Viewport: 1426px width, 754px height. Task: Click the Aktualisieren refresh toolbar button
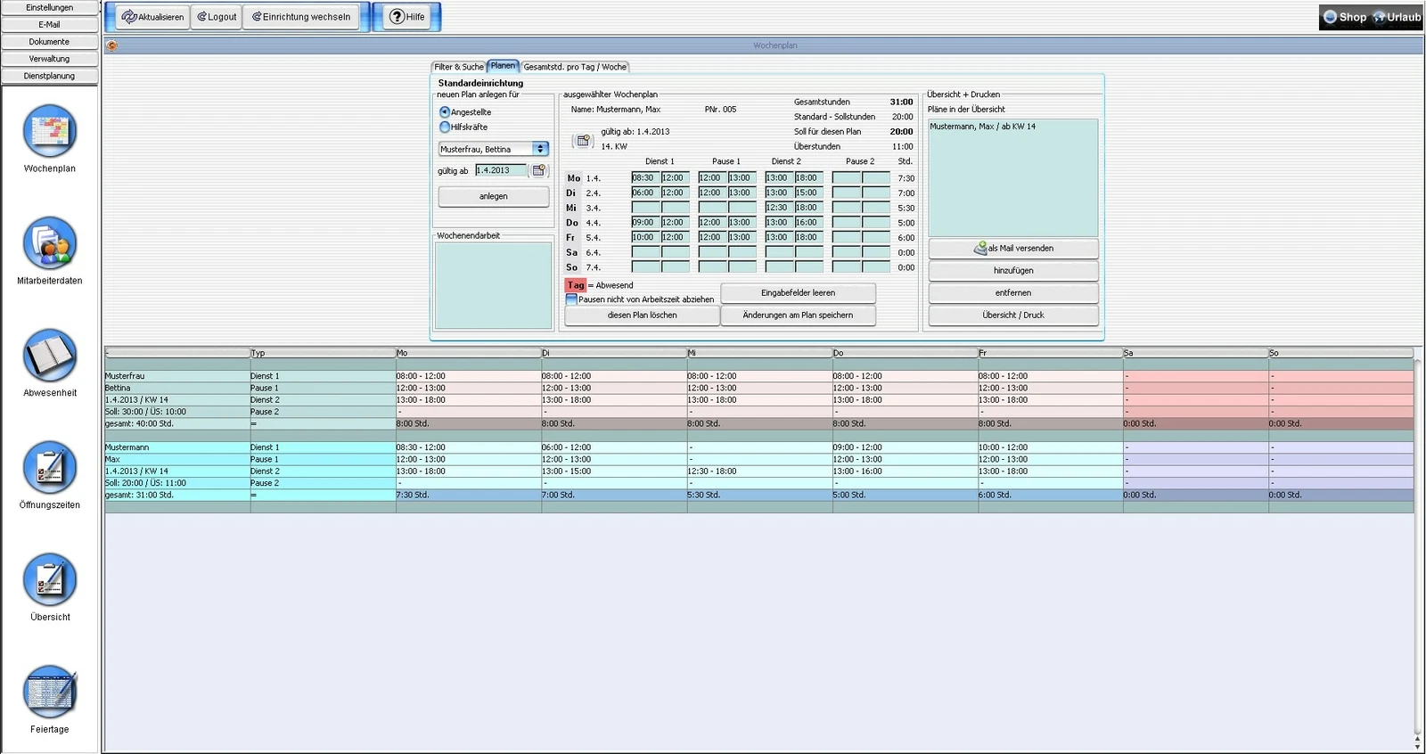[x=152, y=17]
